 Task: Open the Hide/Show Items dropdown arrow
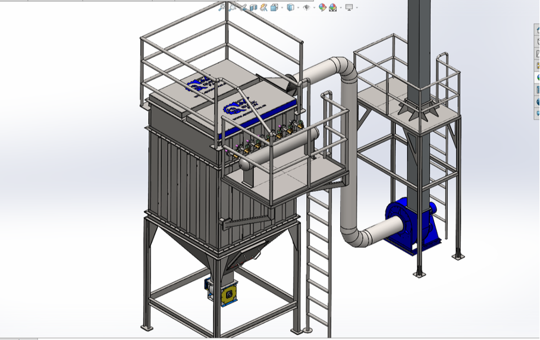click(314, 8)
